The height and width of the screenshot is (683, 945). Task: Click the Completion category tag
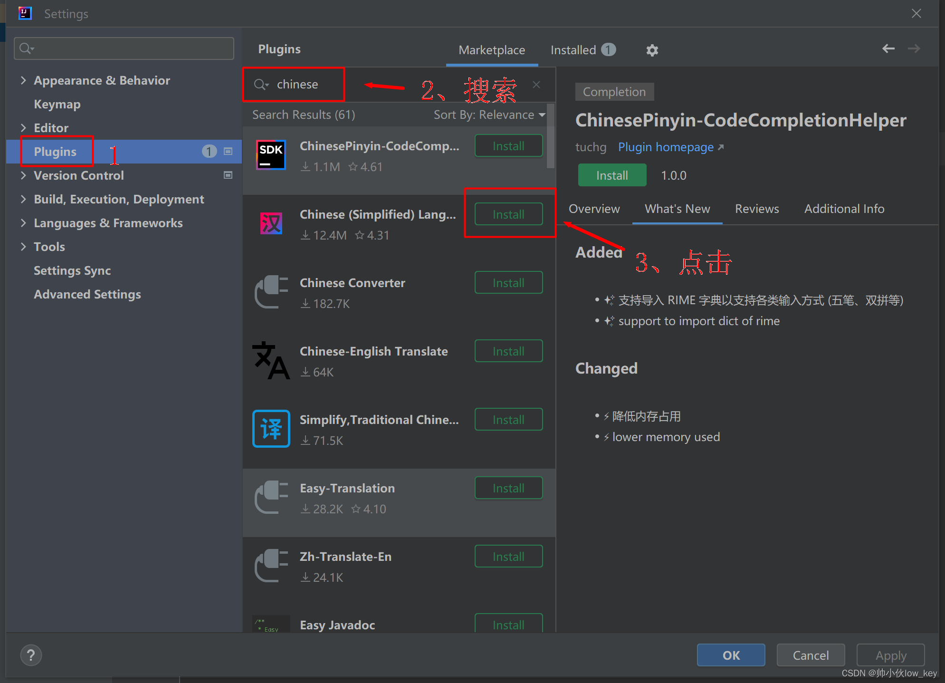614,92
